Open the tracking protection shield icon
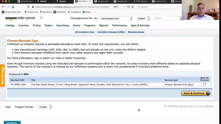 coord(29,7)
